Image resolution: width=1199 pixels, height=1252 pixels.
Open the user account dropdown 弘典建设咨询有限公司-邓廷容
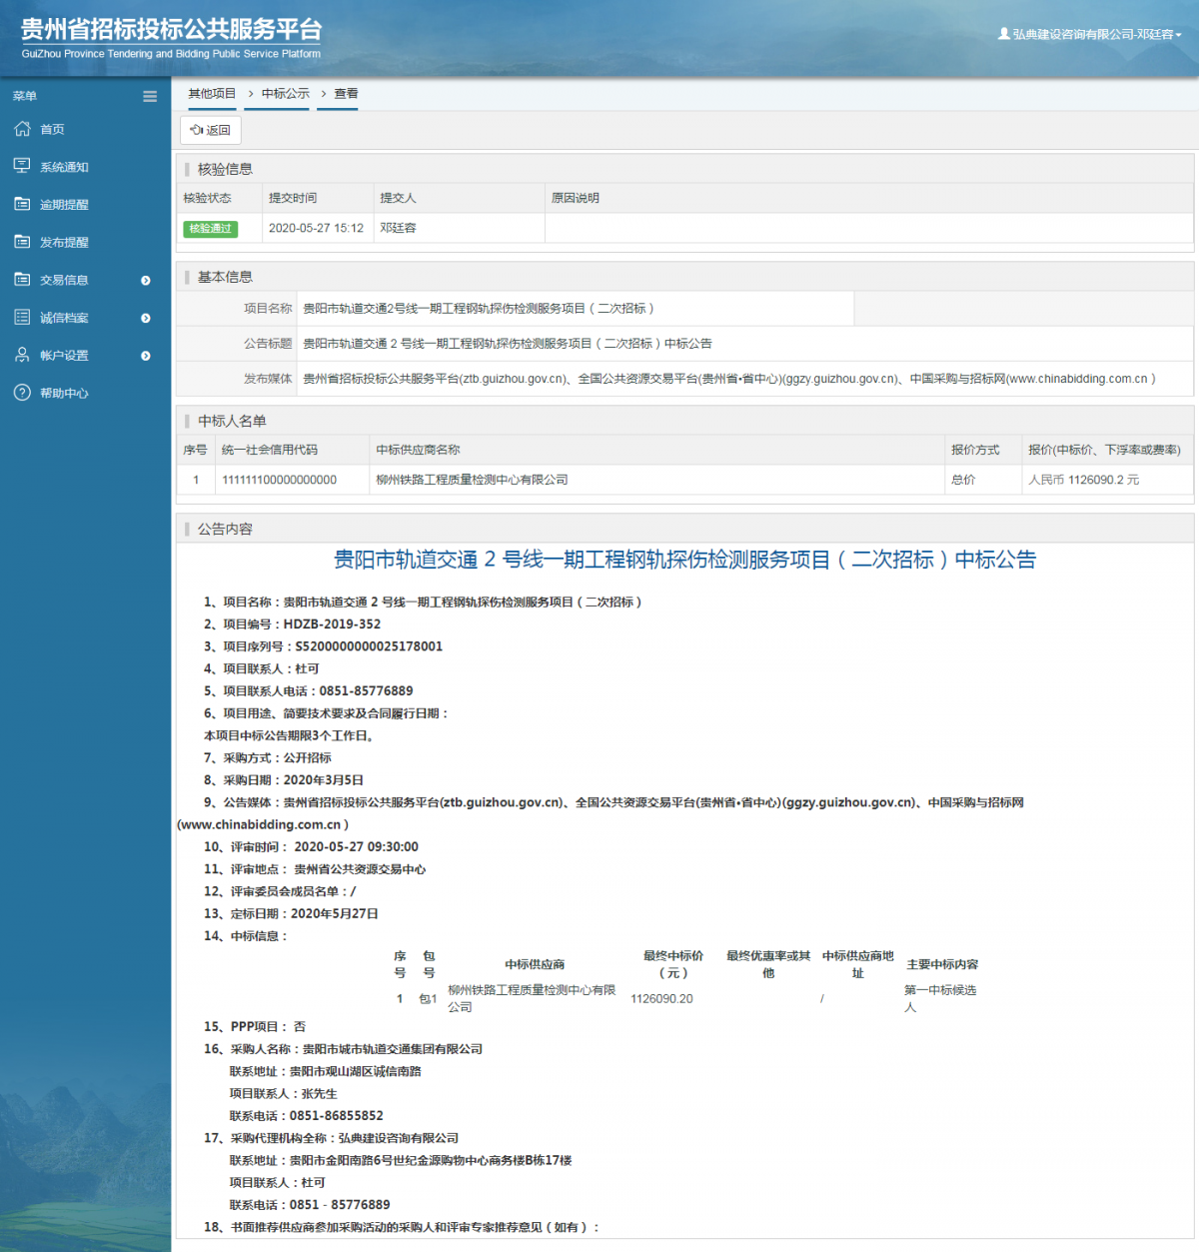1090,34
